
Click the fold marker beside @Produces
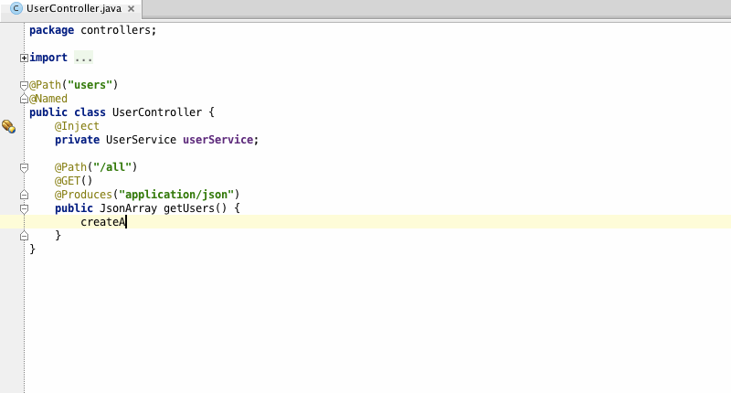pos(24,195)
